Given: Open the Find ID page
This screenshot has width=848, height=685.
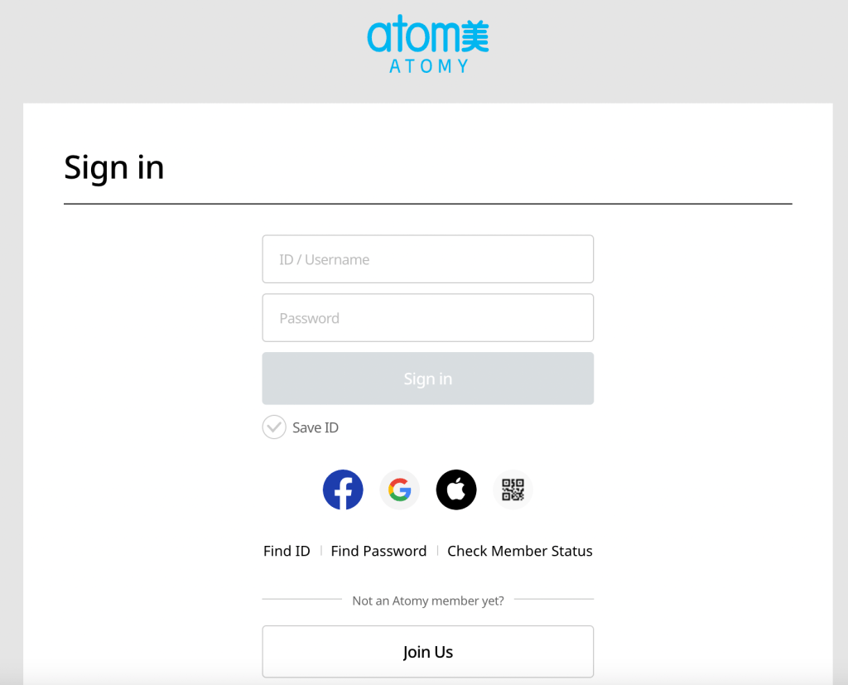Looking at the screenshot, I should [x=287, y=550].
